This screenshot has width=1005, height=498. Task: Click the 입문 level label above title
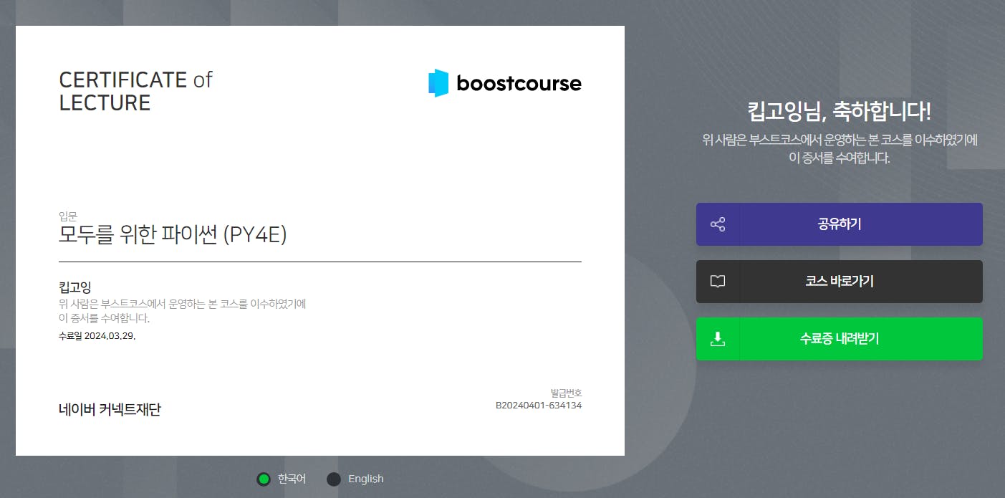pos(67,215)
